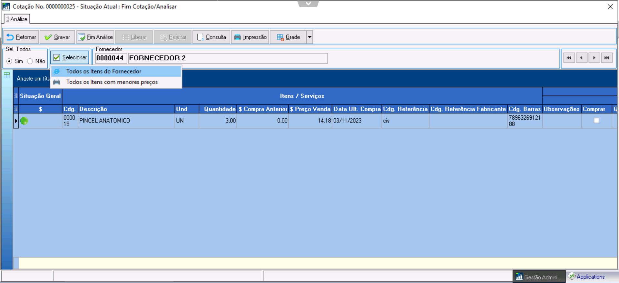Click the grid layout icon left of the grouping panel
The height and width of the screenshot is (283, 619).
[7, 75]
